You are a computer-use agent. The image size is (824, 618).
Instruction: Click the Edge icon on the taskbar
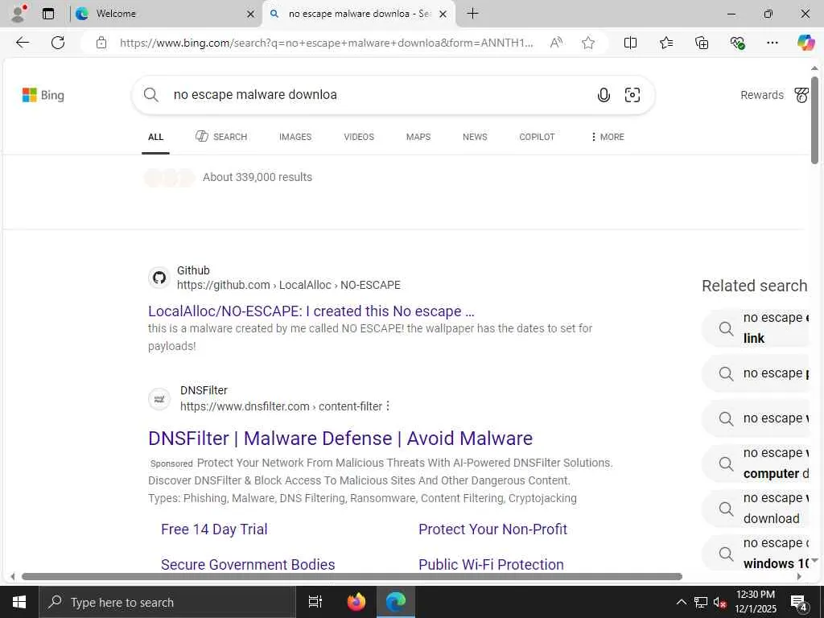396,602
